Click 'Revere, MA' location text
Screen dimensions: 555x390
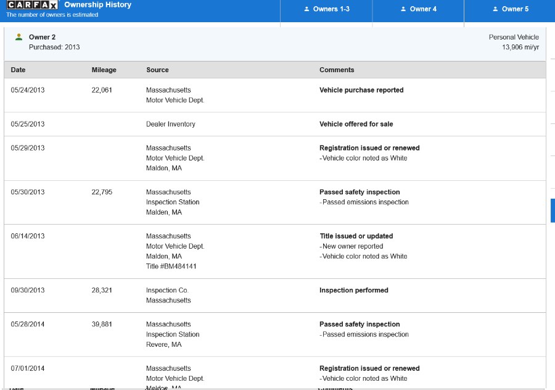(x=163, y=344)
